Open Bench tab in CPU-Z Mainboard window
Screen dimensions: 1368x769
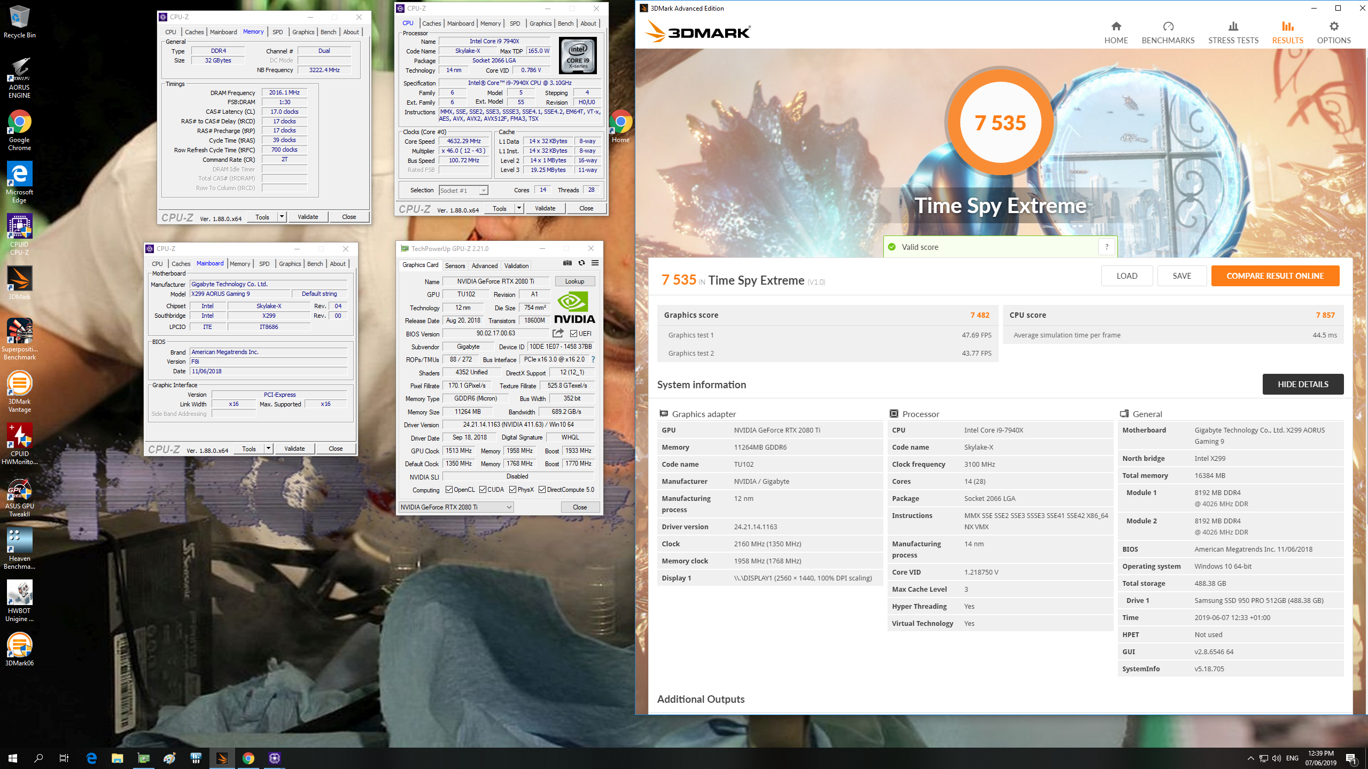[x=315, y=264]
